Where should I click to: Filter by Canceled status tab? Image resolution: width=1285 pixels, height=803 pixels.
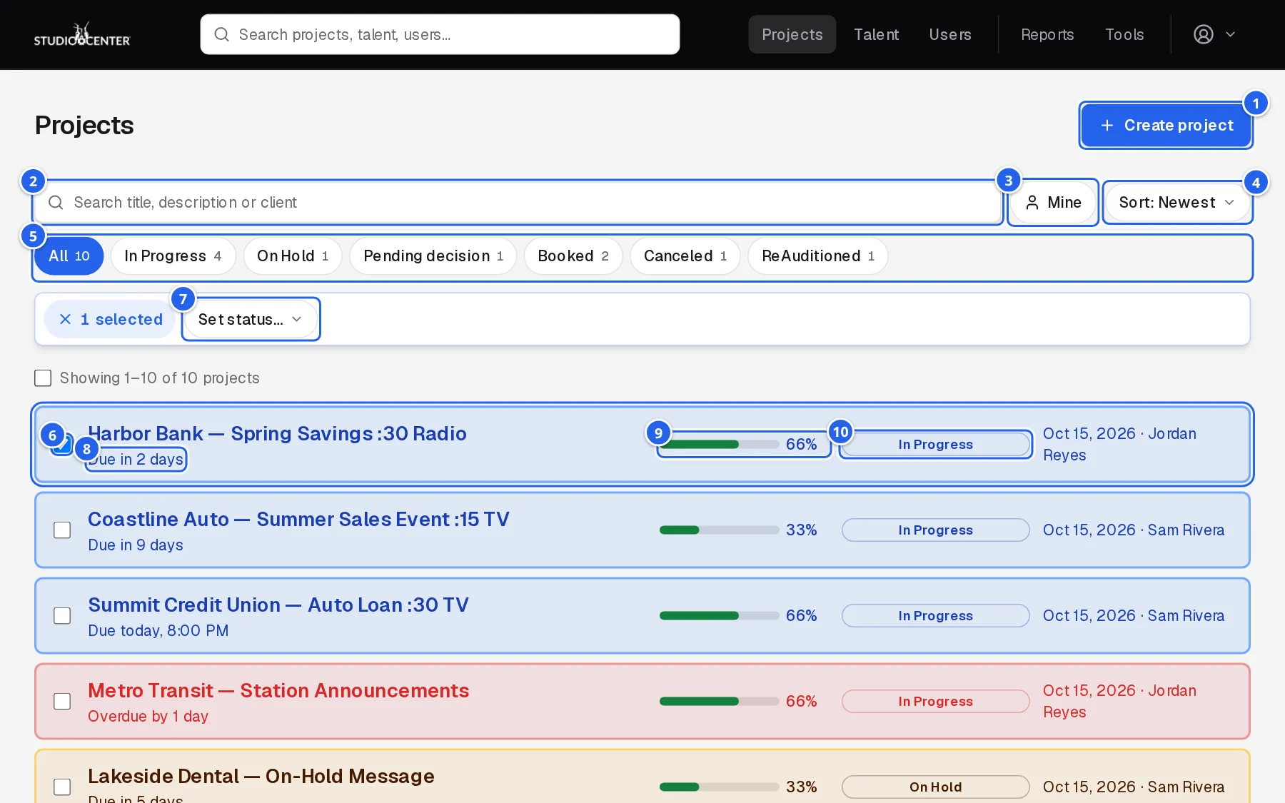[685, 256]
